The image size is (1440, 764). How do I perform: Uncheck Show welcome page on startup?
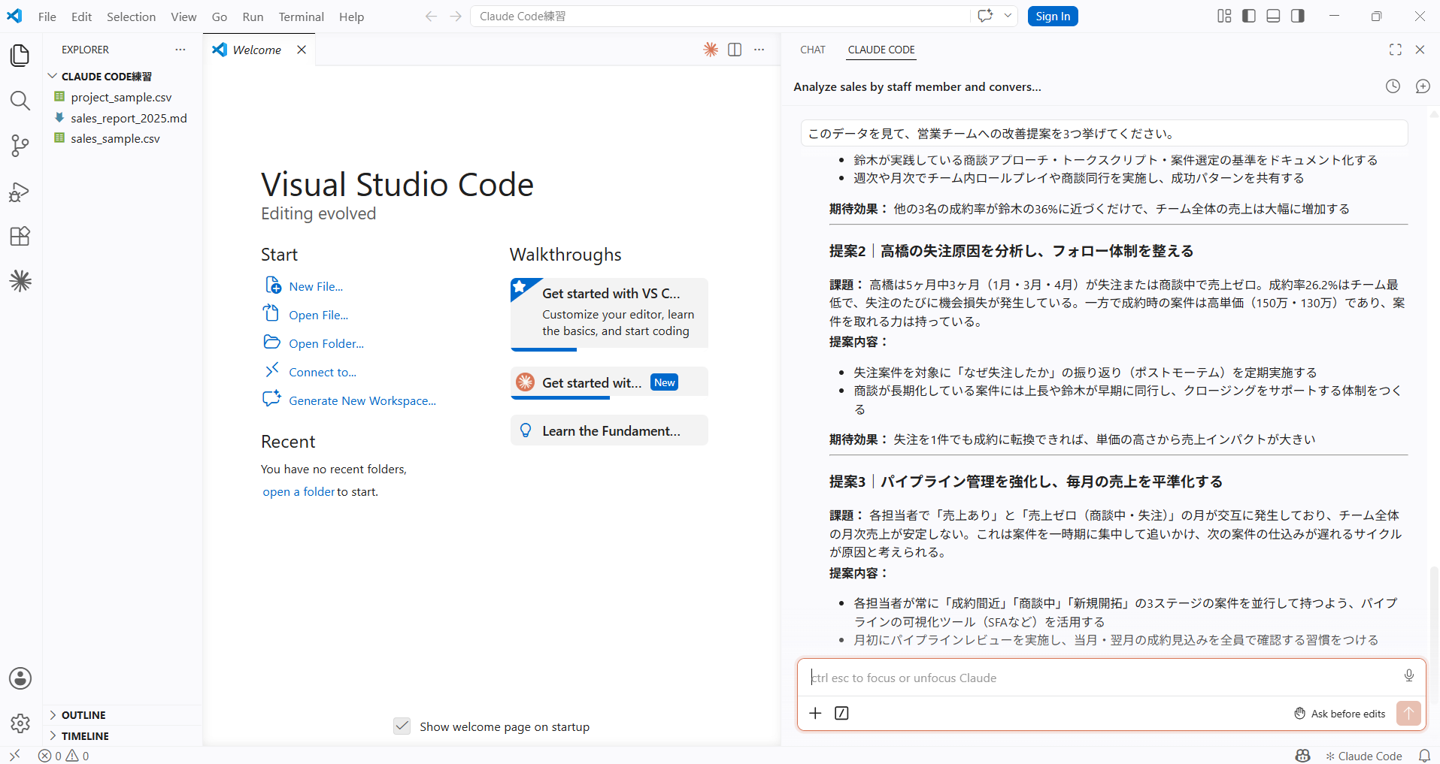402,726
